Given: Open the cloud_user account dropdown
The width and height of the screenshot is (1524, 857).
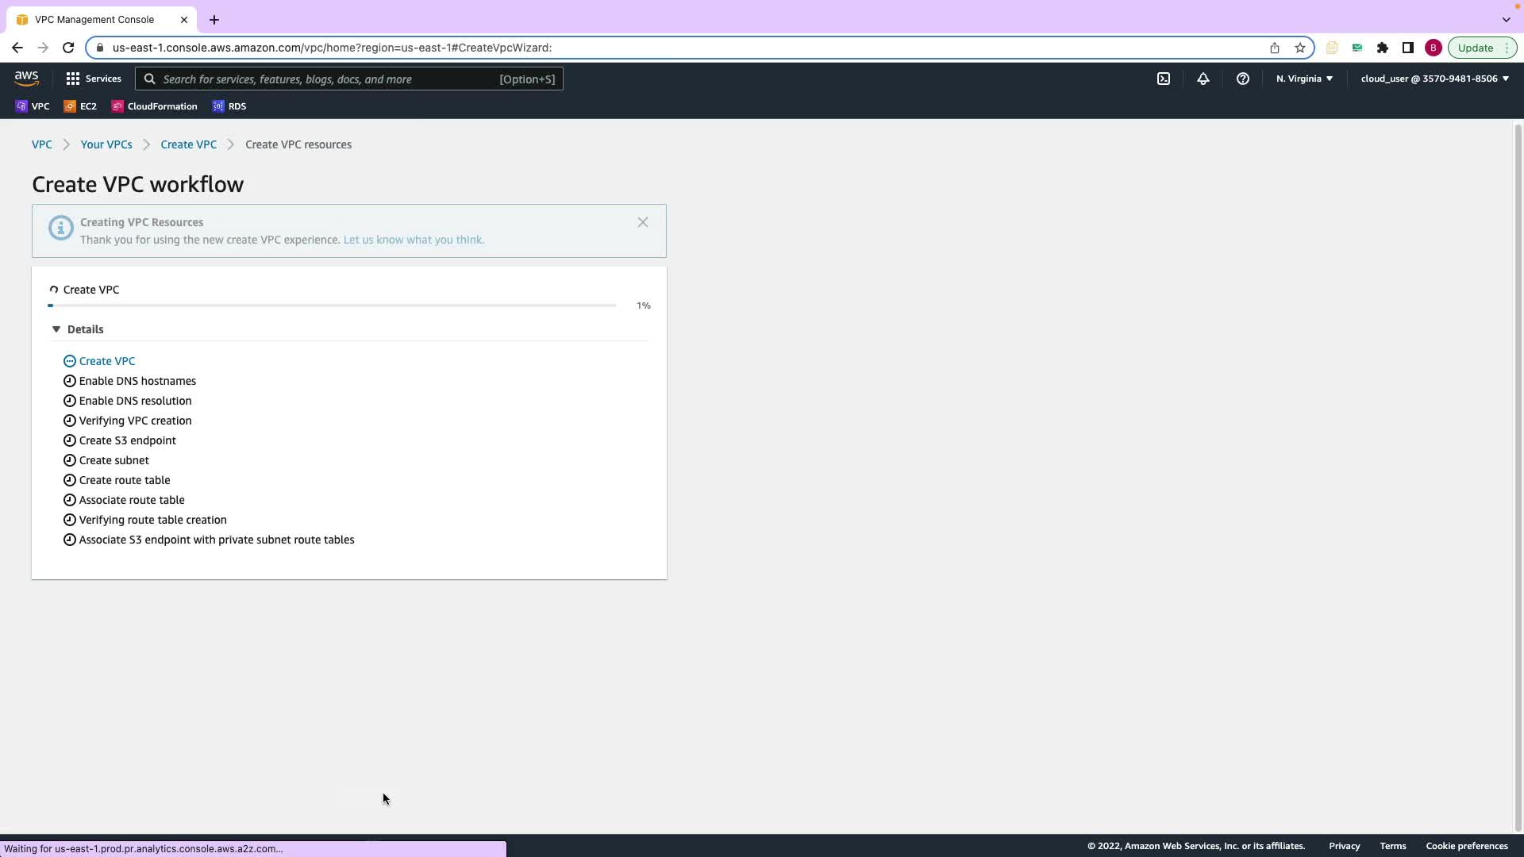Looking at the screenshot, I should 1434,79.
